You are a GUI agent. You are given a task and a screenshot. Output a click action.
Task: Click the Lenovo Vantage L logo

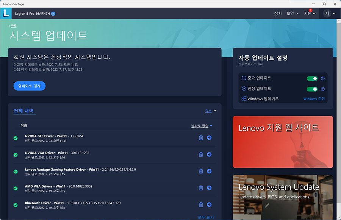(x=6, y=13)
